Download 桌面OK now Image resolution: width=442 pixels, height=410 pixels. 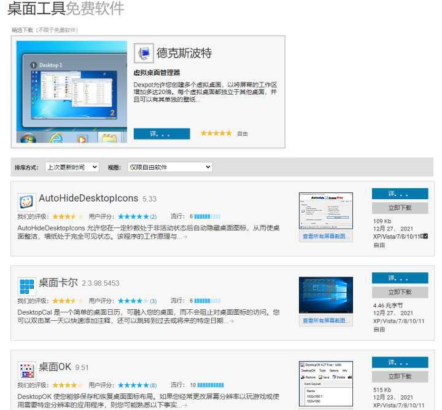(x=400, y=377)
